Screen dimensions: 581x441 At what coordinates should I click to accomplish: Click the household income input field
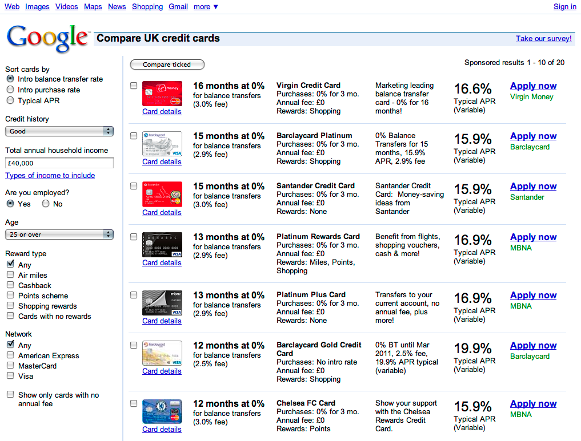pos(59,163)
